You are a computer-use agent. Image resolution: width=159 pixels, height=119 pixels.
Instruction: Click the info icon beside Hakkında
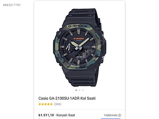120,115
